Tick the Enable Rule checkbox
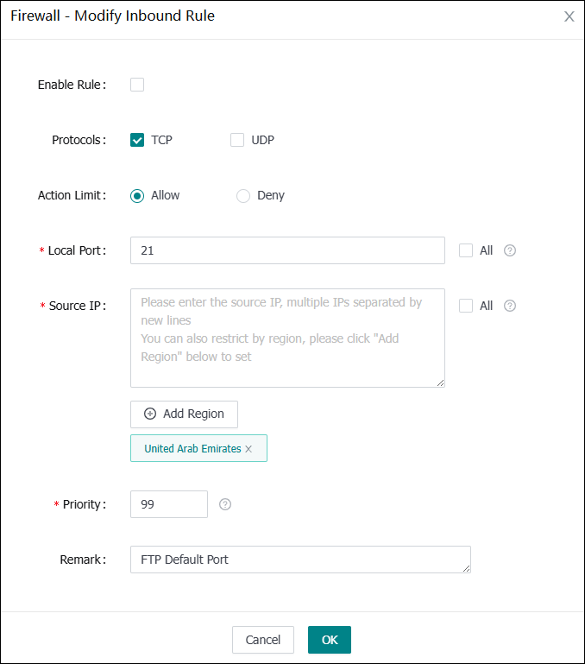Screen dimensions: 585x664 tap(137, 85)
